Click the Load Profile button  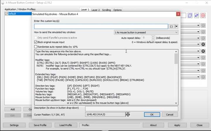[x=66, y=125]
